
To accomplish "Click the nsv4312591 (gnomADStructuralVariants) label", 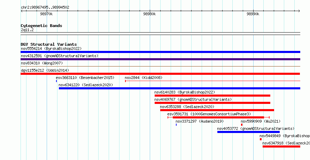I will (x=60, y=56).
